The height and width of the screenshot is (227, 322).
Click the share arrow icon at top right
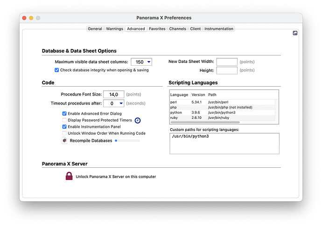pyautogui.click(x=295, y=33)
